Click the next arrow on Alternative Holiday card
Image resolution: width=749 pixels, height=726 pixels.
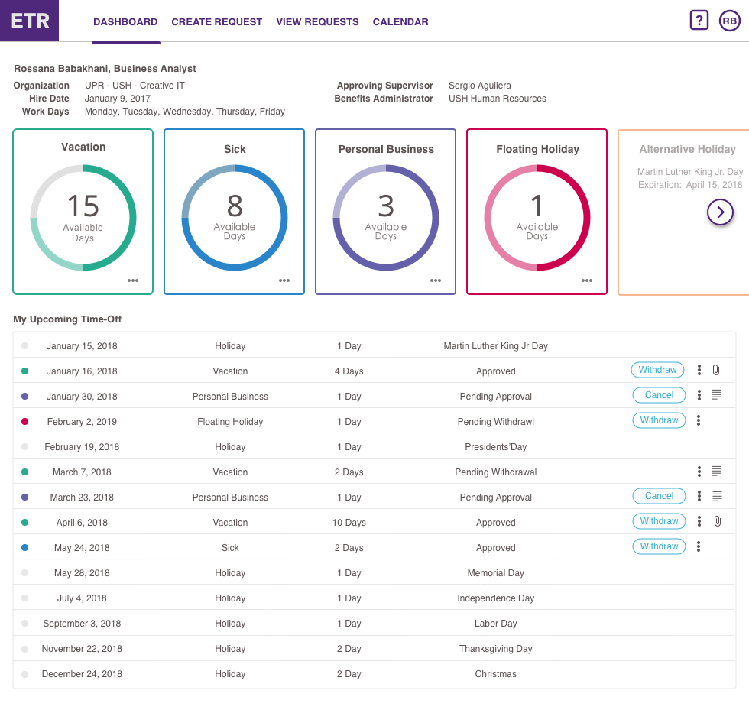click(x=720, y=212)
